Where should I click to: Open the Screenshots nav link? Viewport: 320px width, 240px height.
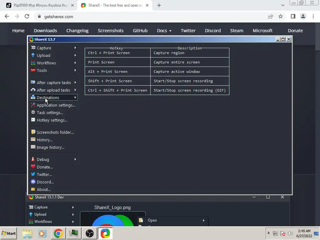[x=111, y=31]
